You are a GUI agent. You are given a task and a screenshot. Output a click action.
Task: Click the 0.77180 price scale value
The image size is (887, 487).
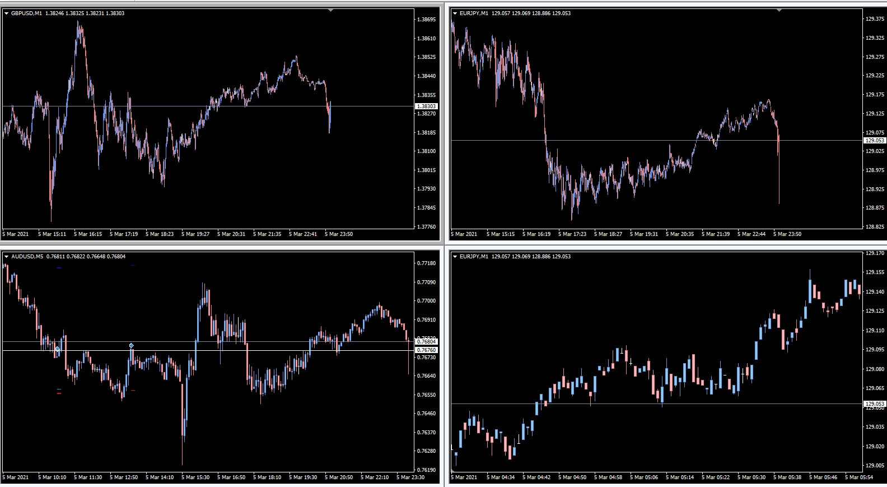tap(426, 263)
